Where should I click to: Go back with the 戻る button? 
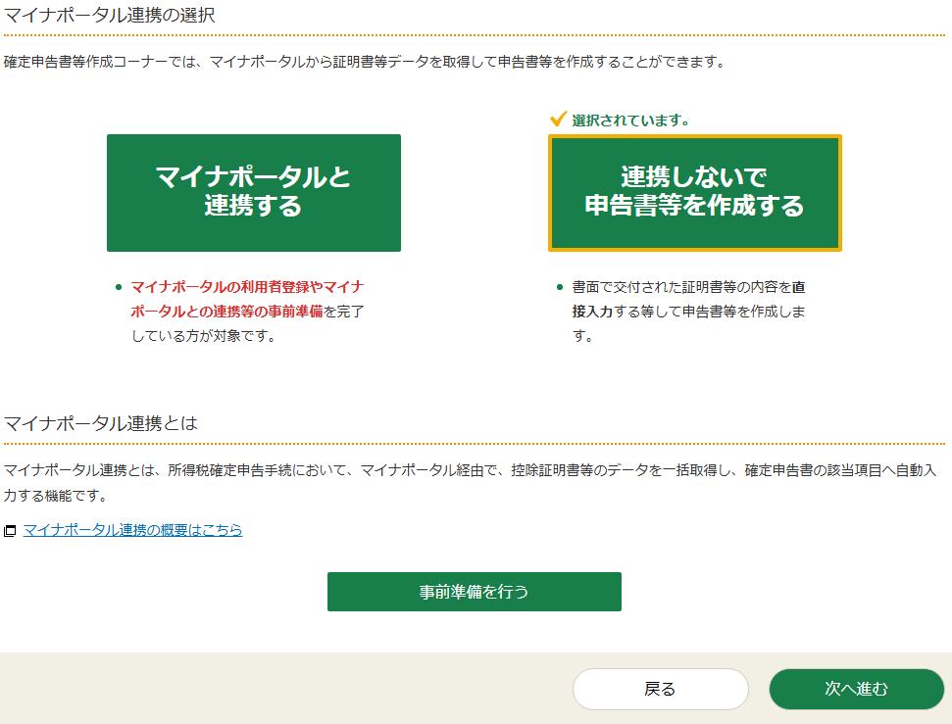pyautogui.click(x=660, y=689)
